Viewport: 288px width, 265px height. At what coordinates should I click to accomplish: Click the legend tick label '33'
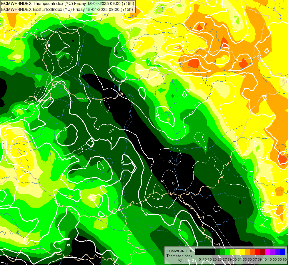(x=245, y=259)
